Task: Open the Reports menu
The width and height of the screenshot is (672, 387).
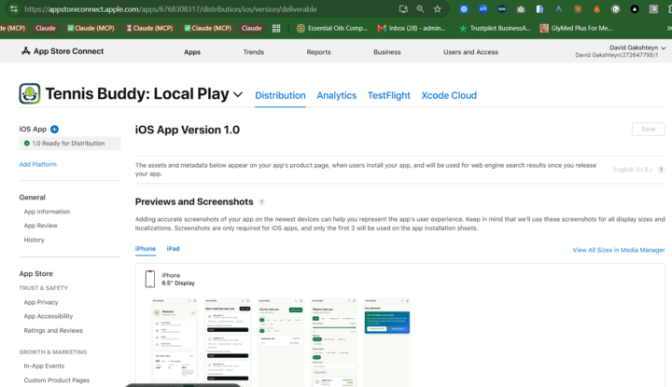Action: (x=318, y=52)
